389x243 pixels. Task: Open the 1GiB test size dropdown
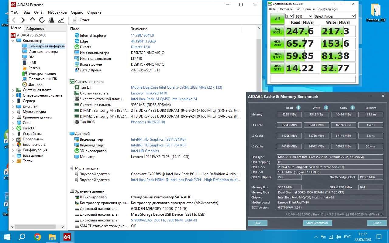[304, 16]
